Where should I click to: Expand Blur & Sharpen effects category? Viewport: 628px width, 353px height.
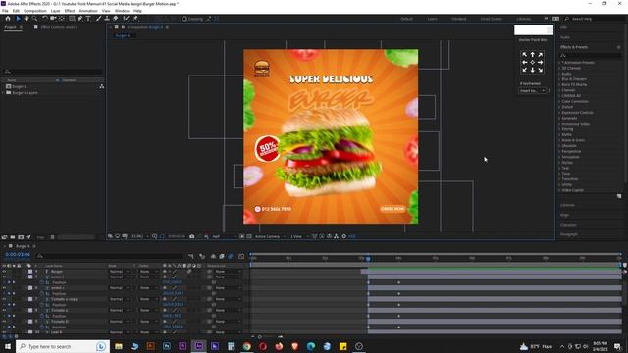tap(560, 79)
